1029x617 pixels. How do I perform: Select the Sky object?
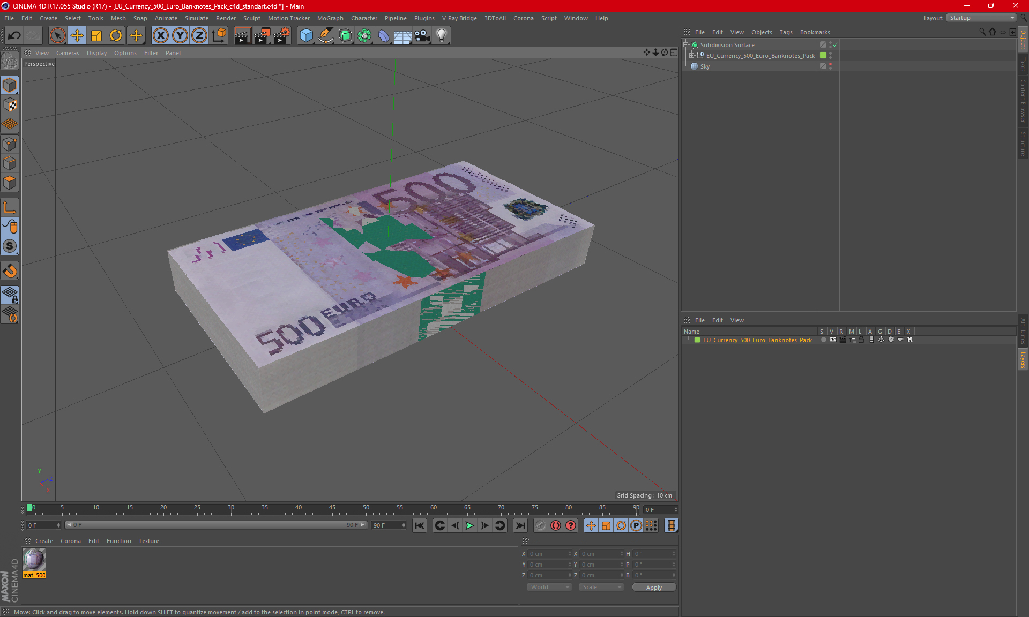[705, 66]
